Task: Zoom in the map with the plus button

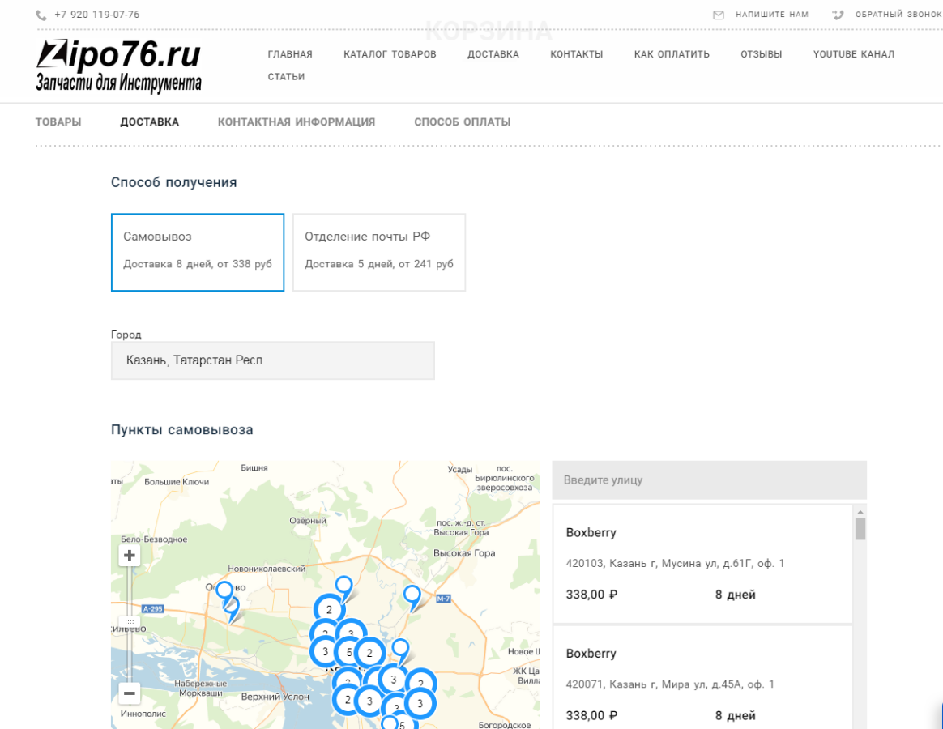Action: [129, 554]
